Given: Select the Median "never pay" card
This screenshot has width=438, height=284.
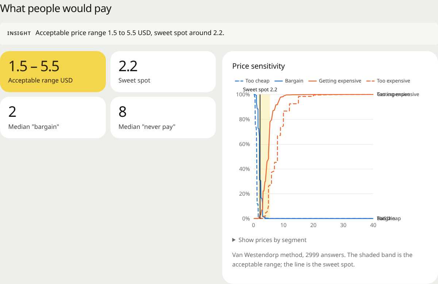Looking at the screenshot, I should [x=163, y=118].
